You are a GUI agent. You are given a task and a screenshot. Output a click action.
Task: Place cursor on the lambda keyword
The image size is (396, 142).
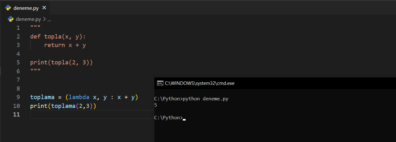79,97
